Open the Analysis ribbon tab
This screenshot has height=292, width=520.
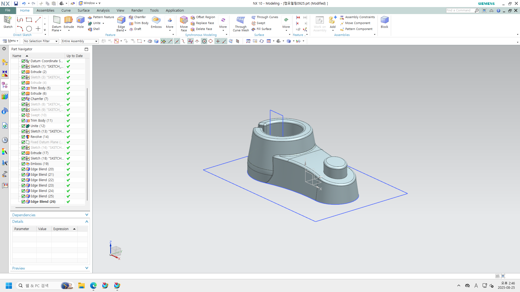click(x=103, y=10)
